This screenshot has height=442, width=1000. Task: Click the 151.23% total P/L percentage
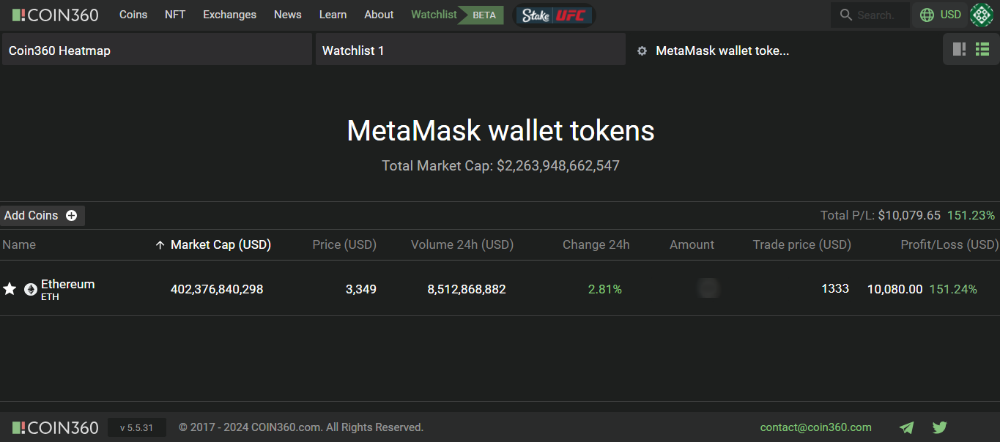(971, 215)
